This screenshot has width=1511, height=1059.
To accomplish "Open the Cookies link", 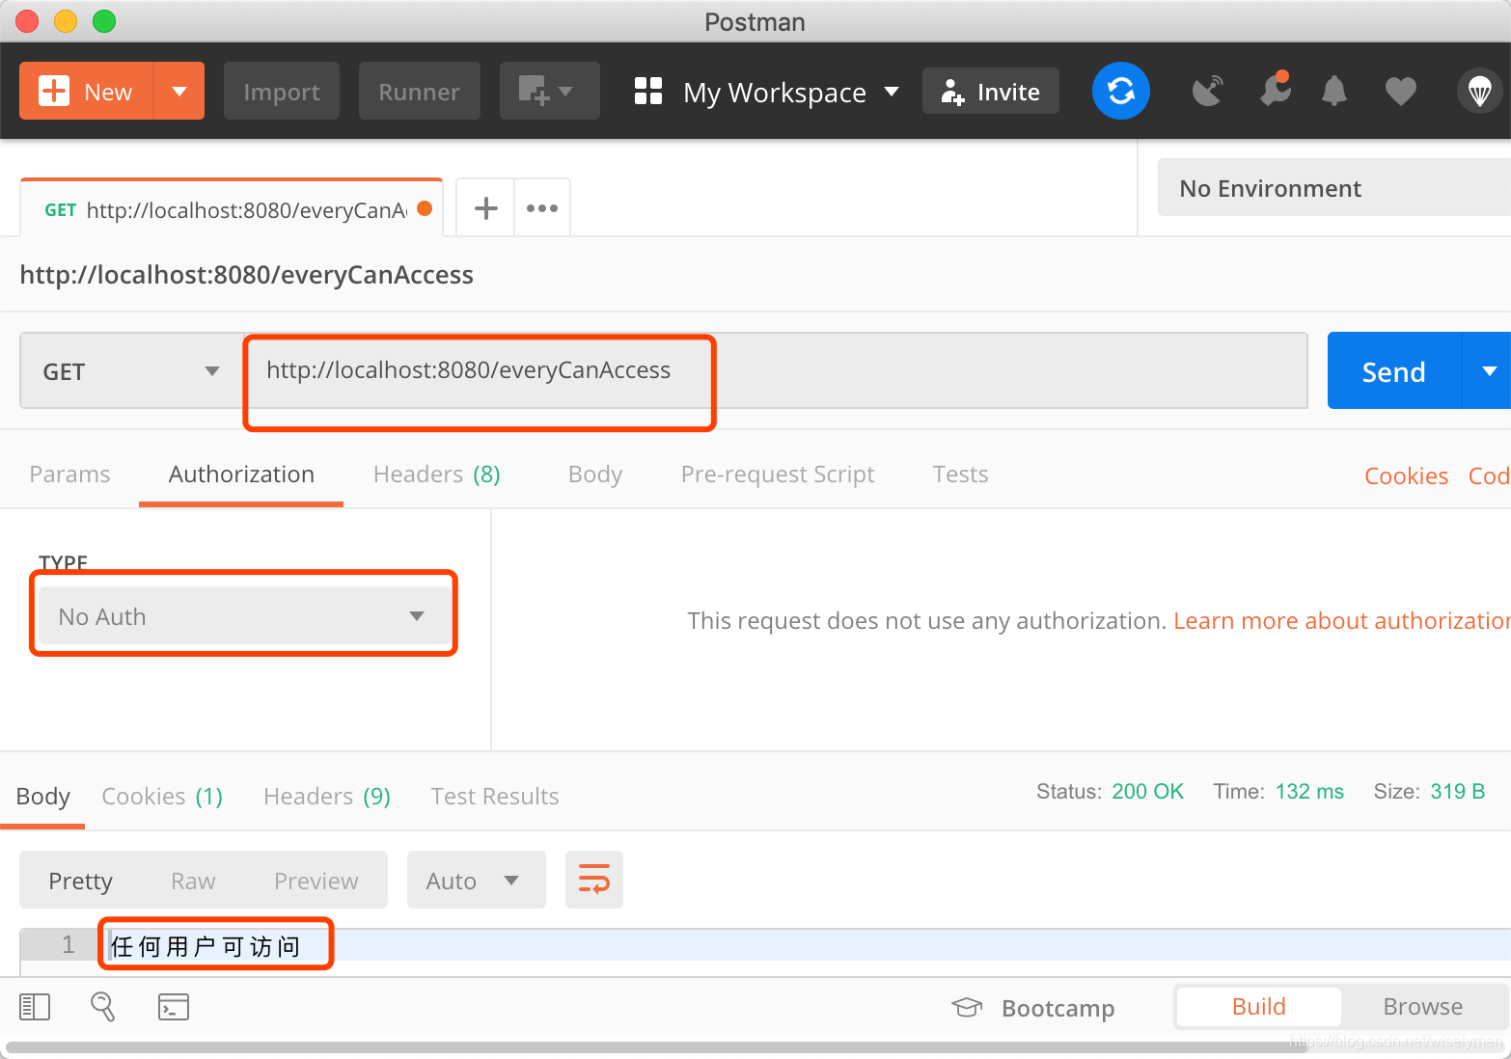I will point(1406,475).
